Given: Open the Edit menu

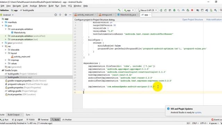Looking at the screenshot, I should click(x=2, y=6).
